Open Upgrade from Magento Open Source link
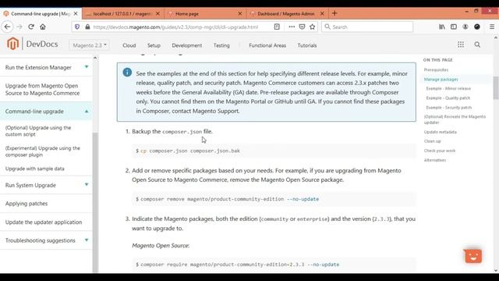 coord(42,89)
